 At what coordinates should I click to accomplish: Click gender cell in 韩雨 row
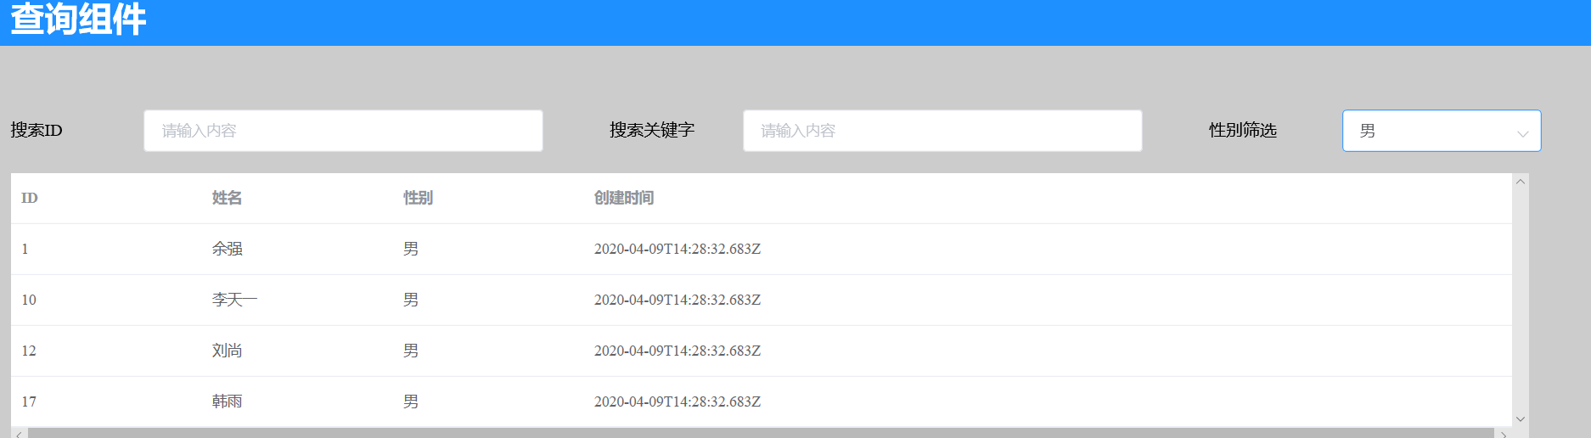[x=411, y=401]
